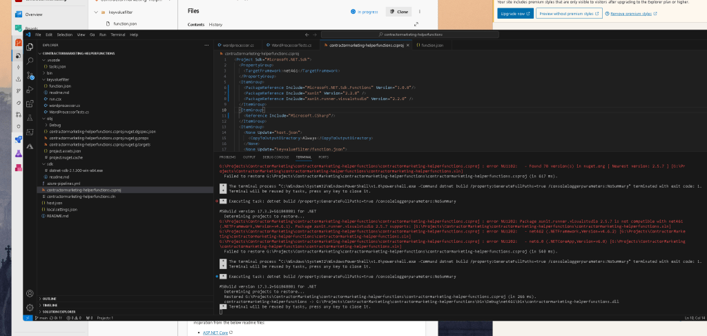This screenshot has height=336, width=707.
Task: Switch to the Problems panel tab
Action: click(x=227, y=157)
